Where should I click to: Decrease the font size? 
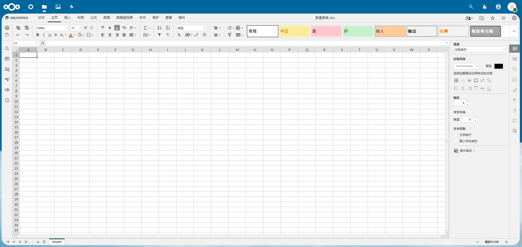point(92,28)
